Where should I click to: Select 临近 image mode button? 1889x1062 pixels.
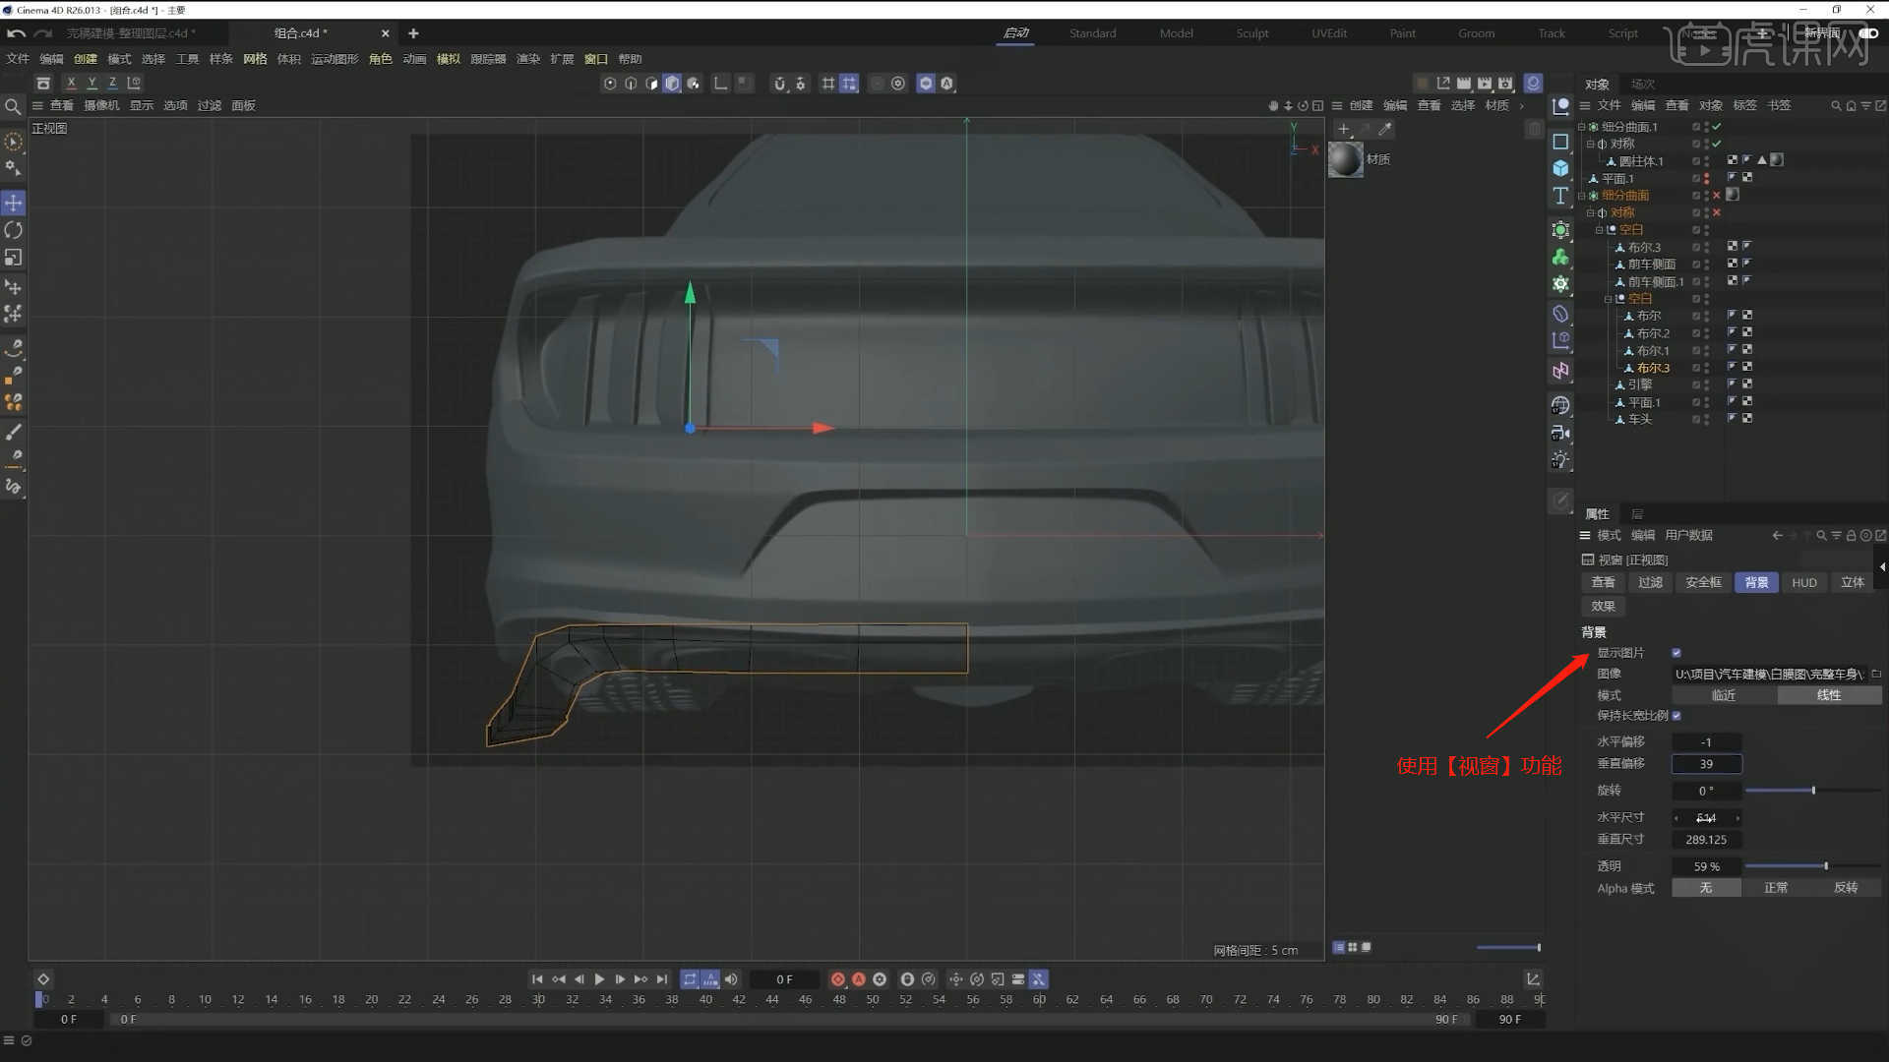1724,695
